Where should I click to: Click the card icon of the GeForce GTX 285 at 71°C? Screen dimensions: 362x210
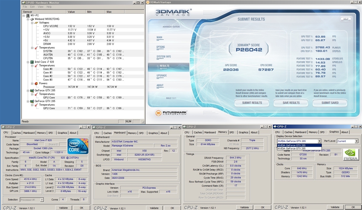pos(32,101)
